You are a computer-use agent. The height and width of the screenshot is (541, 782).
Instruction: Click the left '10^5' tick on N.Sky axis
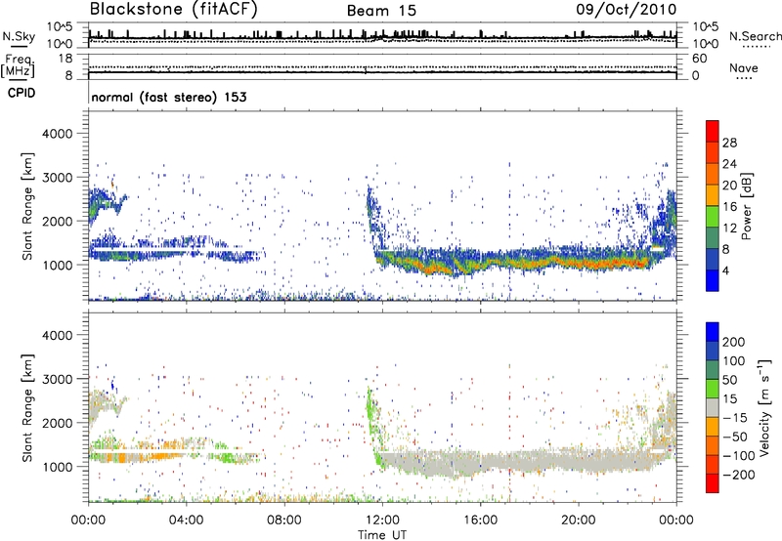(60, 26)
